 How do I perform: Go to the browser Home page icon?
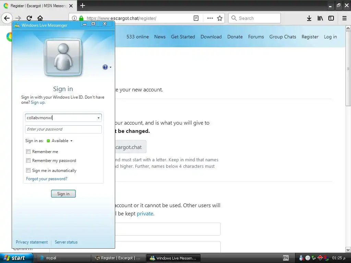click(40, 18)
